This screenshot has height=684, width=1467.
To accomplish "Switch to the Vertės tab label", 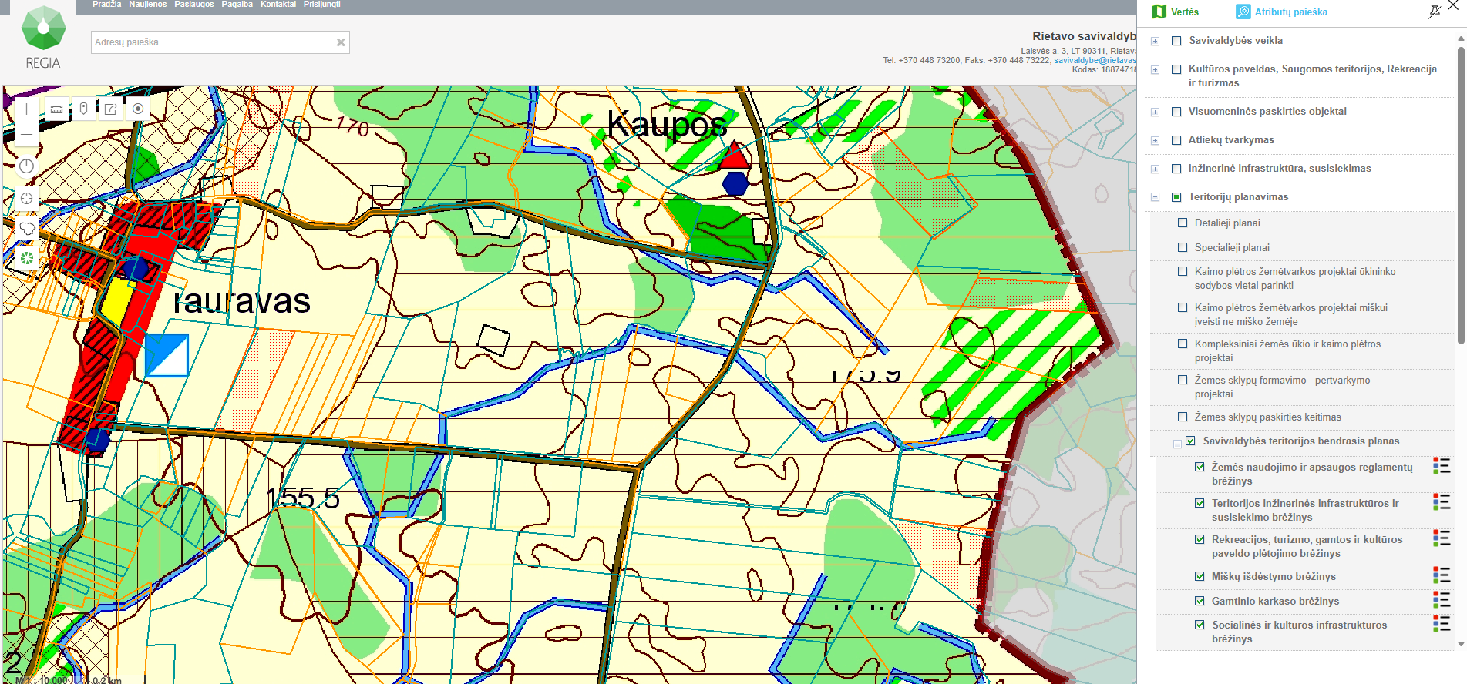I will coord(1185,12).
